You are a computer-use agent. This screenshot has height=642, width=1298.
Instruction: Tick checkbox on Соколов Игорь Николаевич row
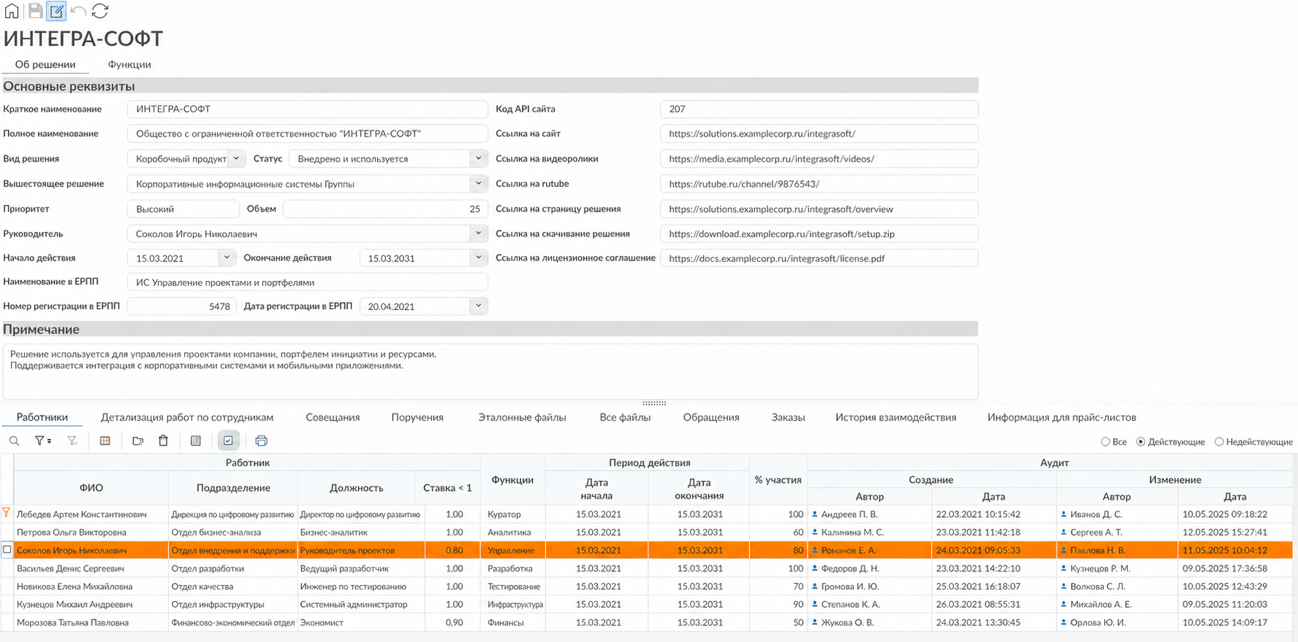pos(7,550)
